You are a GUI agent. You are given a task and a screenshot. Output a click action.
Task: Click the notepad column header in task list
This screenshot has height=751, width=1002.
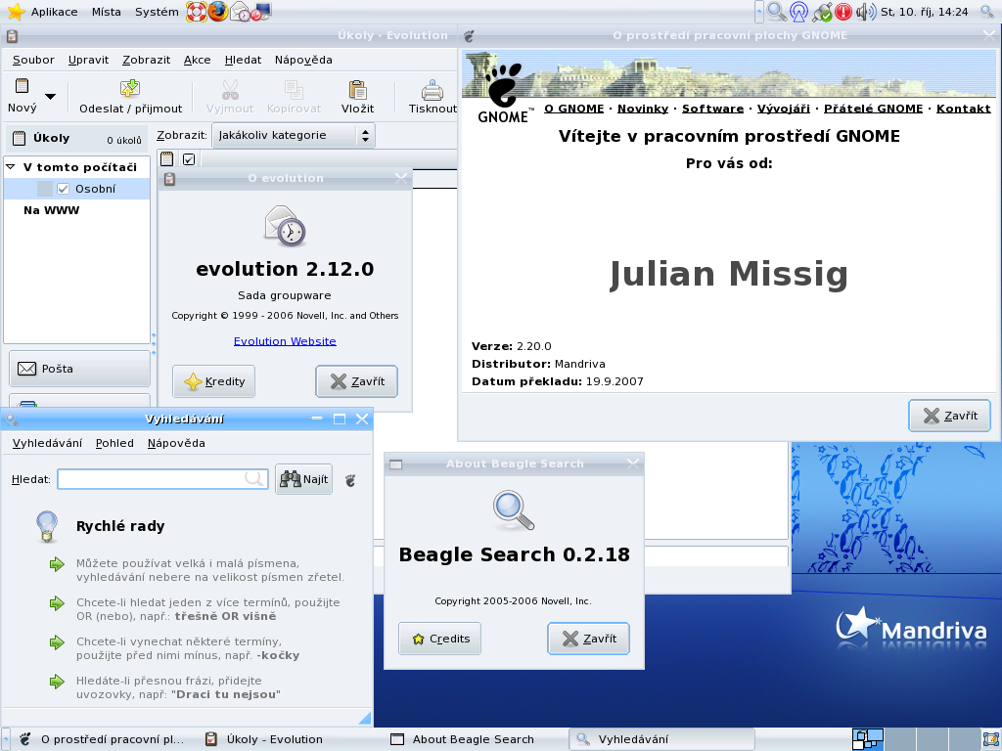[166, 159]
